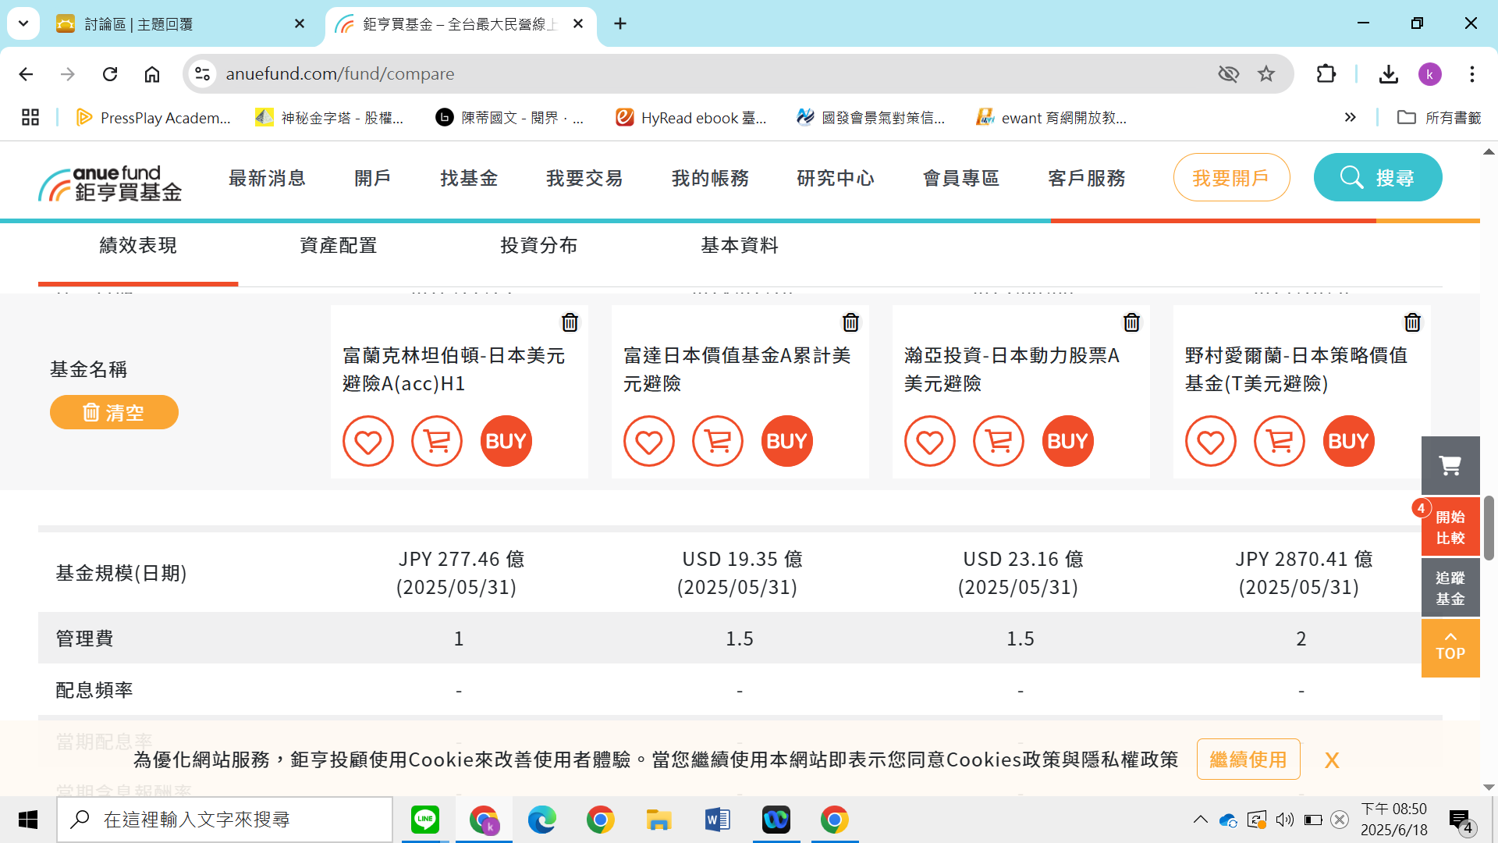Open 我的帳務 menu
Screen dimensions: 1498x843
coord(710,179)
